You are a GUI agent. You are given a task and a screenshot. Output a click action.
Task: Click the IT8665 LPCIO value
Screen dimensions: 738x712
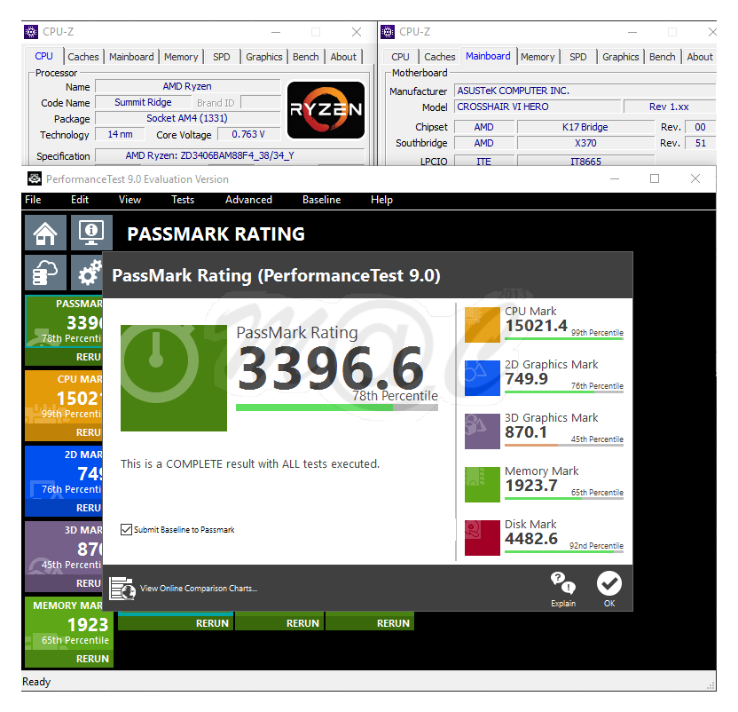pyautogui.click(x=585, y=162)
